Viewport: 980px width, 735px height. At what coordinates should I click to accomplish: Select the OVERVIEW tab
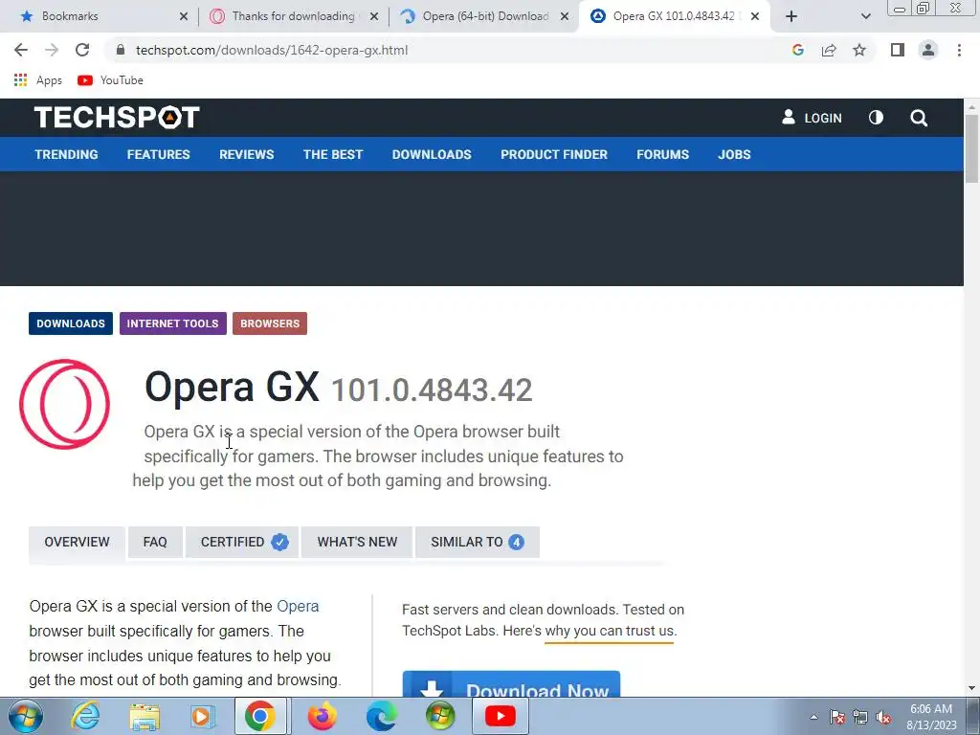coord(77,542)
